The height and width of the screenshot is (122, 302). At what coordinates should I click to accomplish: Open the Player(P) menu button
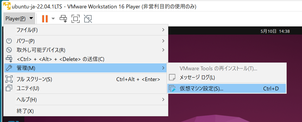(x=19, y=19)
